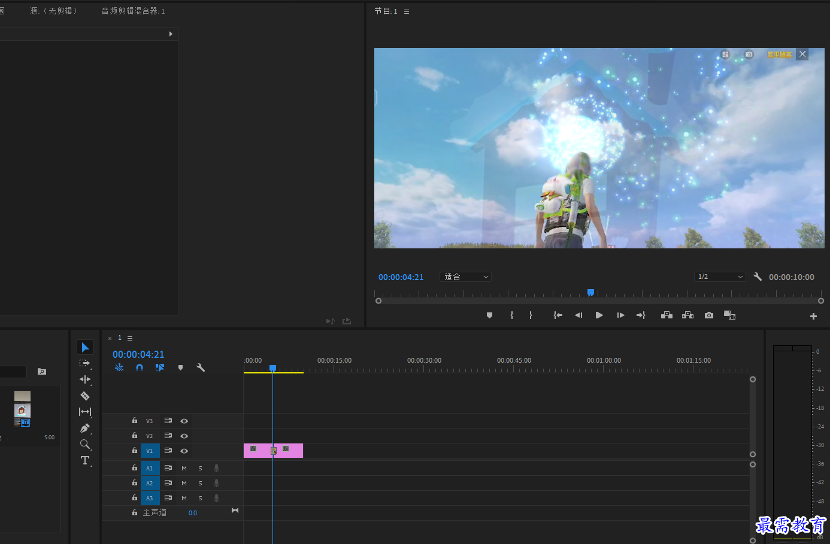Viewport: 830px width, 544px height.
Task: Click Mark Out button
Action: coord(531,315)
